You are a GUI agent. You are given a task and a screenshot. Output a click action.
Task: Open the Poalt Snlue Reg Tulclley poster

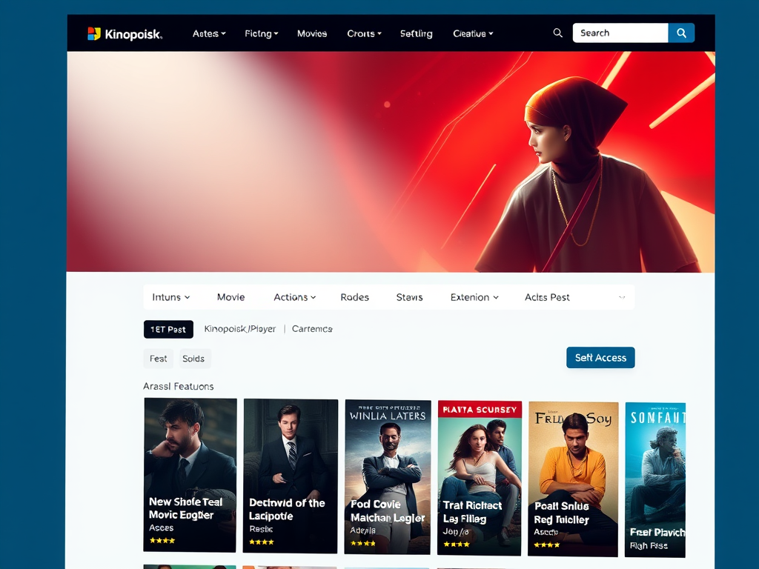tap(574, 479)
